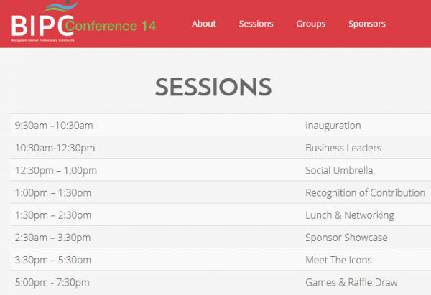The width and height of the screenshot is (431, 295).
Task: Select the Lunch & Networking entry
Action: pyautogui.click(x=349, y=215)
